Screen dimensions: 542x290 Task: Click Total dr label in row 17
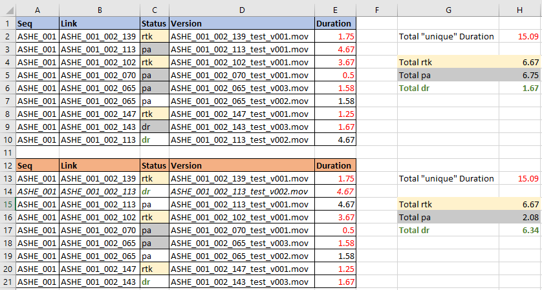(x=448, y=231)
